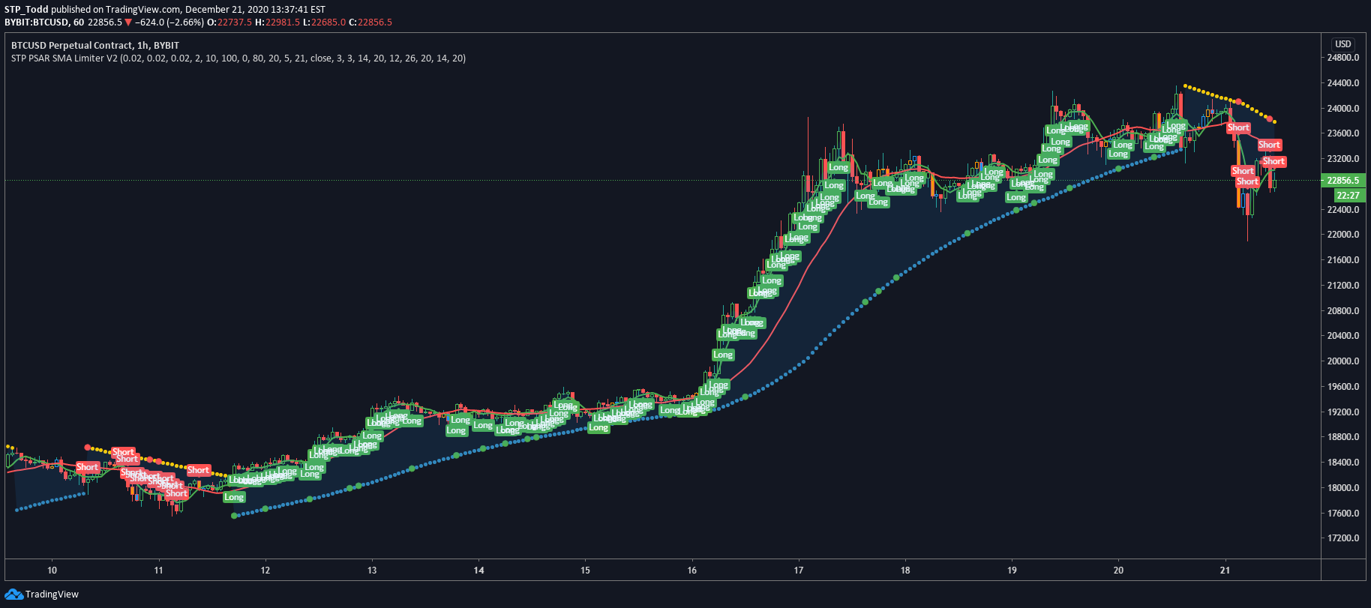Click the BYBIT:BTCUSD symbol text
The width and height of the screenshot is (1371, 608).
pos(36,22)
